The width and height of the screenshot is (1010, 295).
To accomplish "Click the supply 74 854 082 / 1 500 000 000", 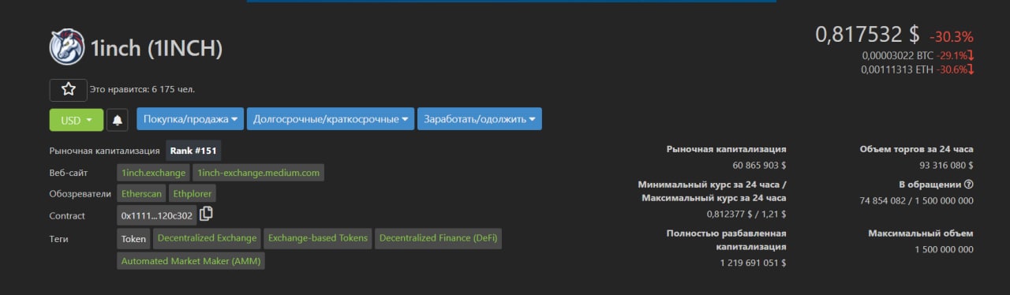I will (x=916, y=200).
